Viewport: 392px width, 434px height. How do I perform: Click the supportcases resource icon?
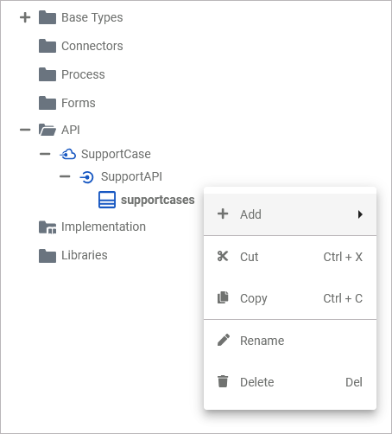click(x=107, y=200)
